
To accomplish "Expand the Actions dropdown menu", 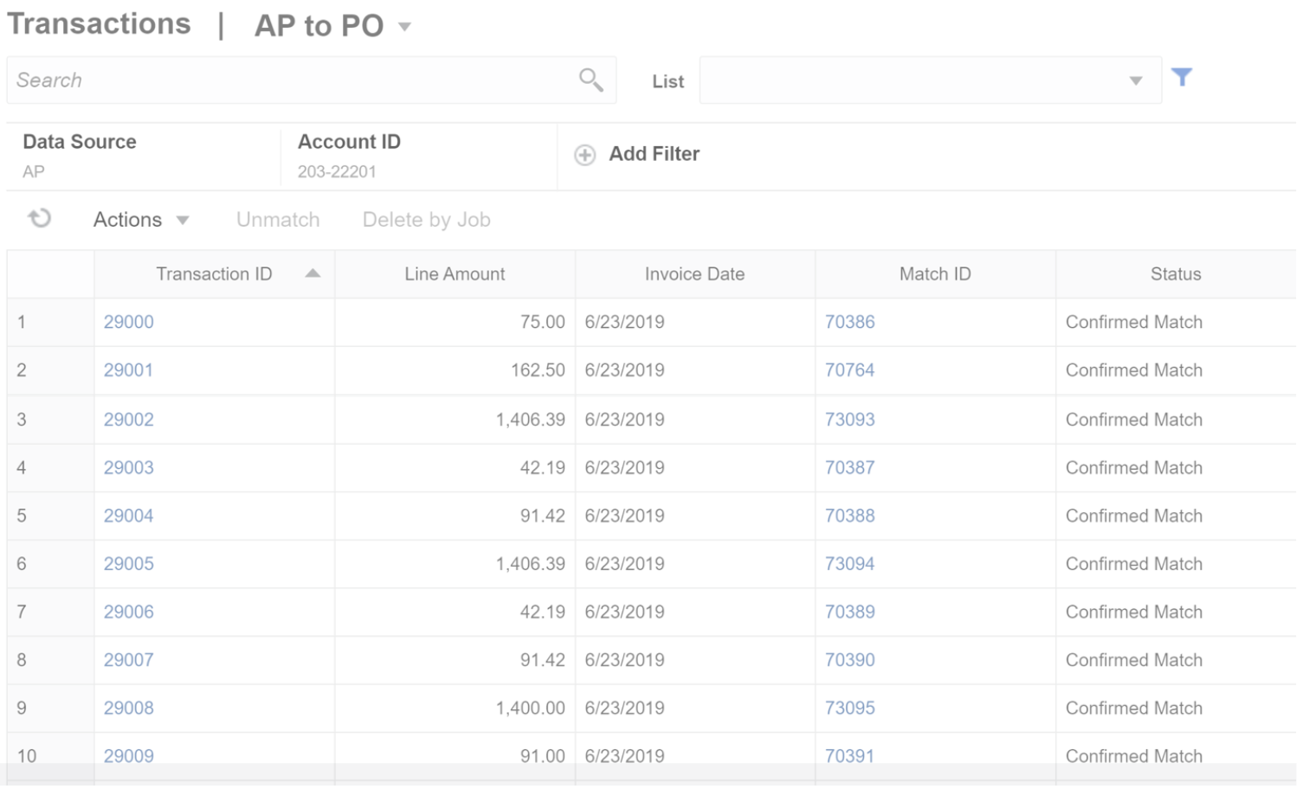I will (140, 219).
